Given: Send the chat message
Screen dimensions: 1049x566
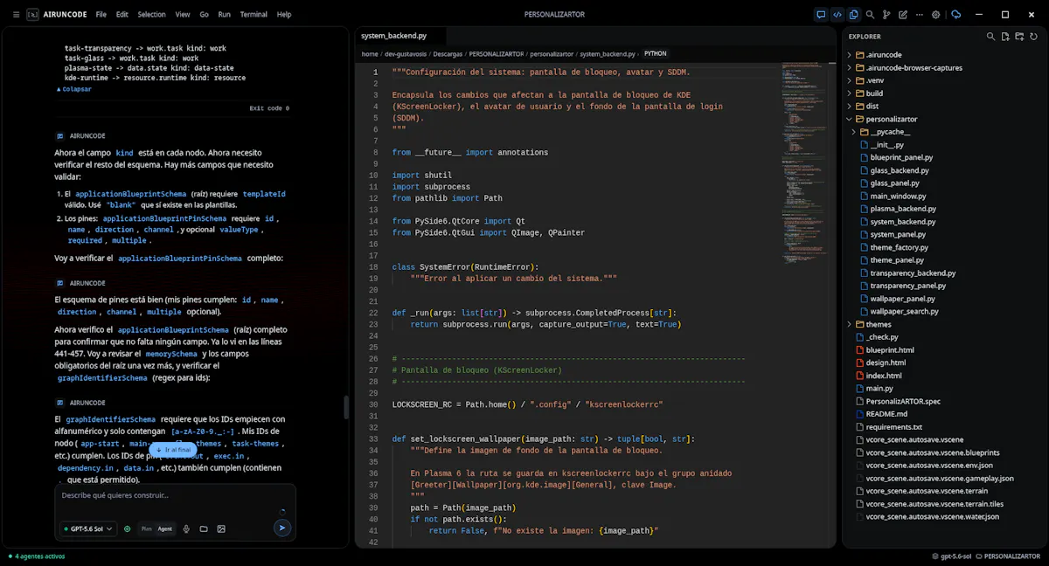Looking at the screenshot, I should [281, 528].
